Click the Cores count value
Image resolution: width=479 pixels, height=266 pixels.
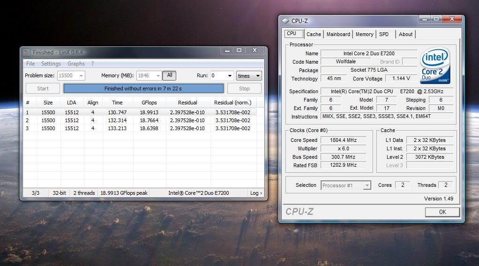(x=403, y=185)
